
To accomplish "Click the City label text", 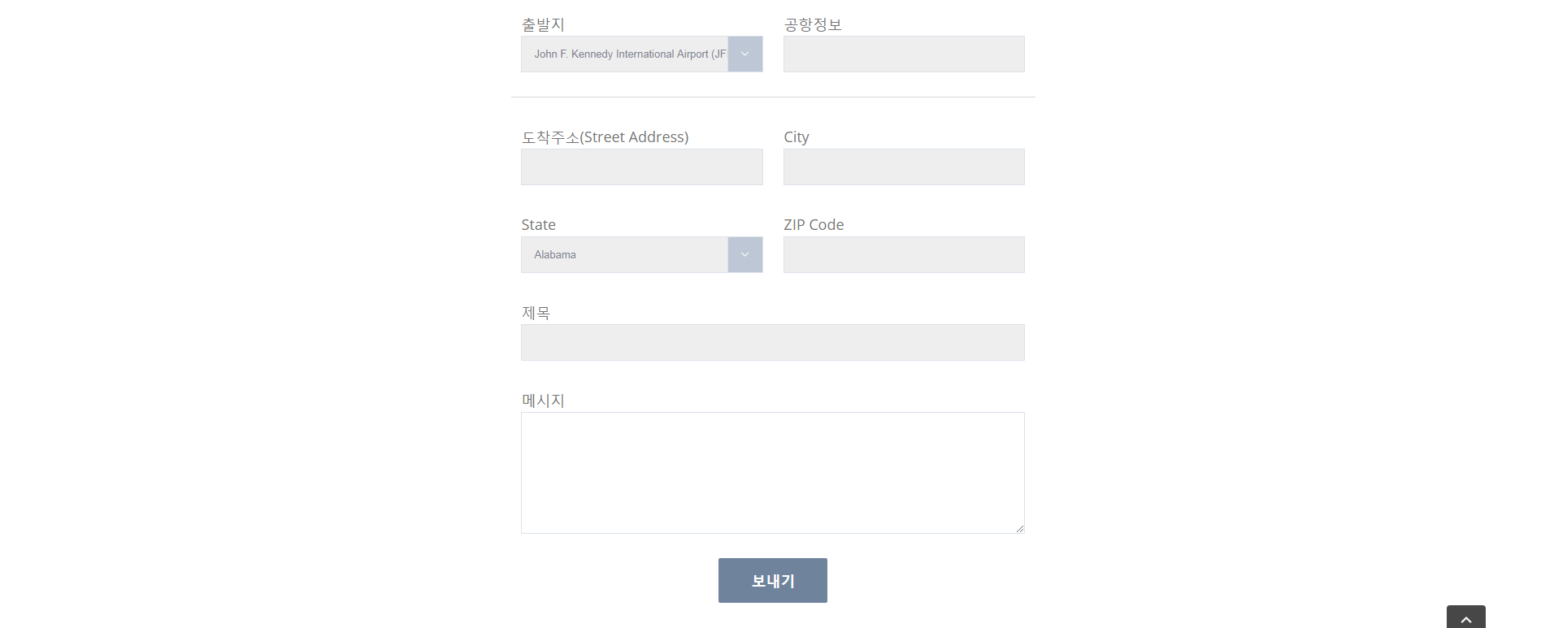I will (796, 137).
